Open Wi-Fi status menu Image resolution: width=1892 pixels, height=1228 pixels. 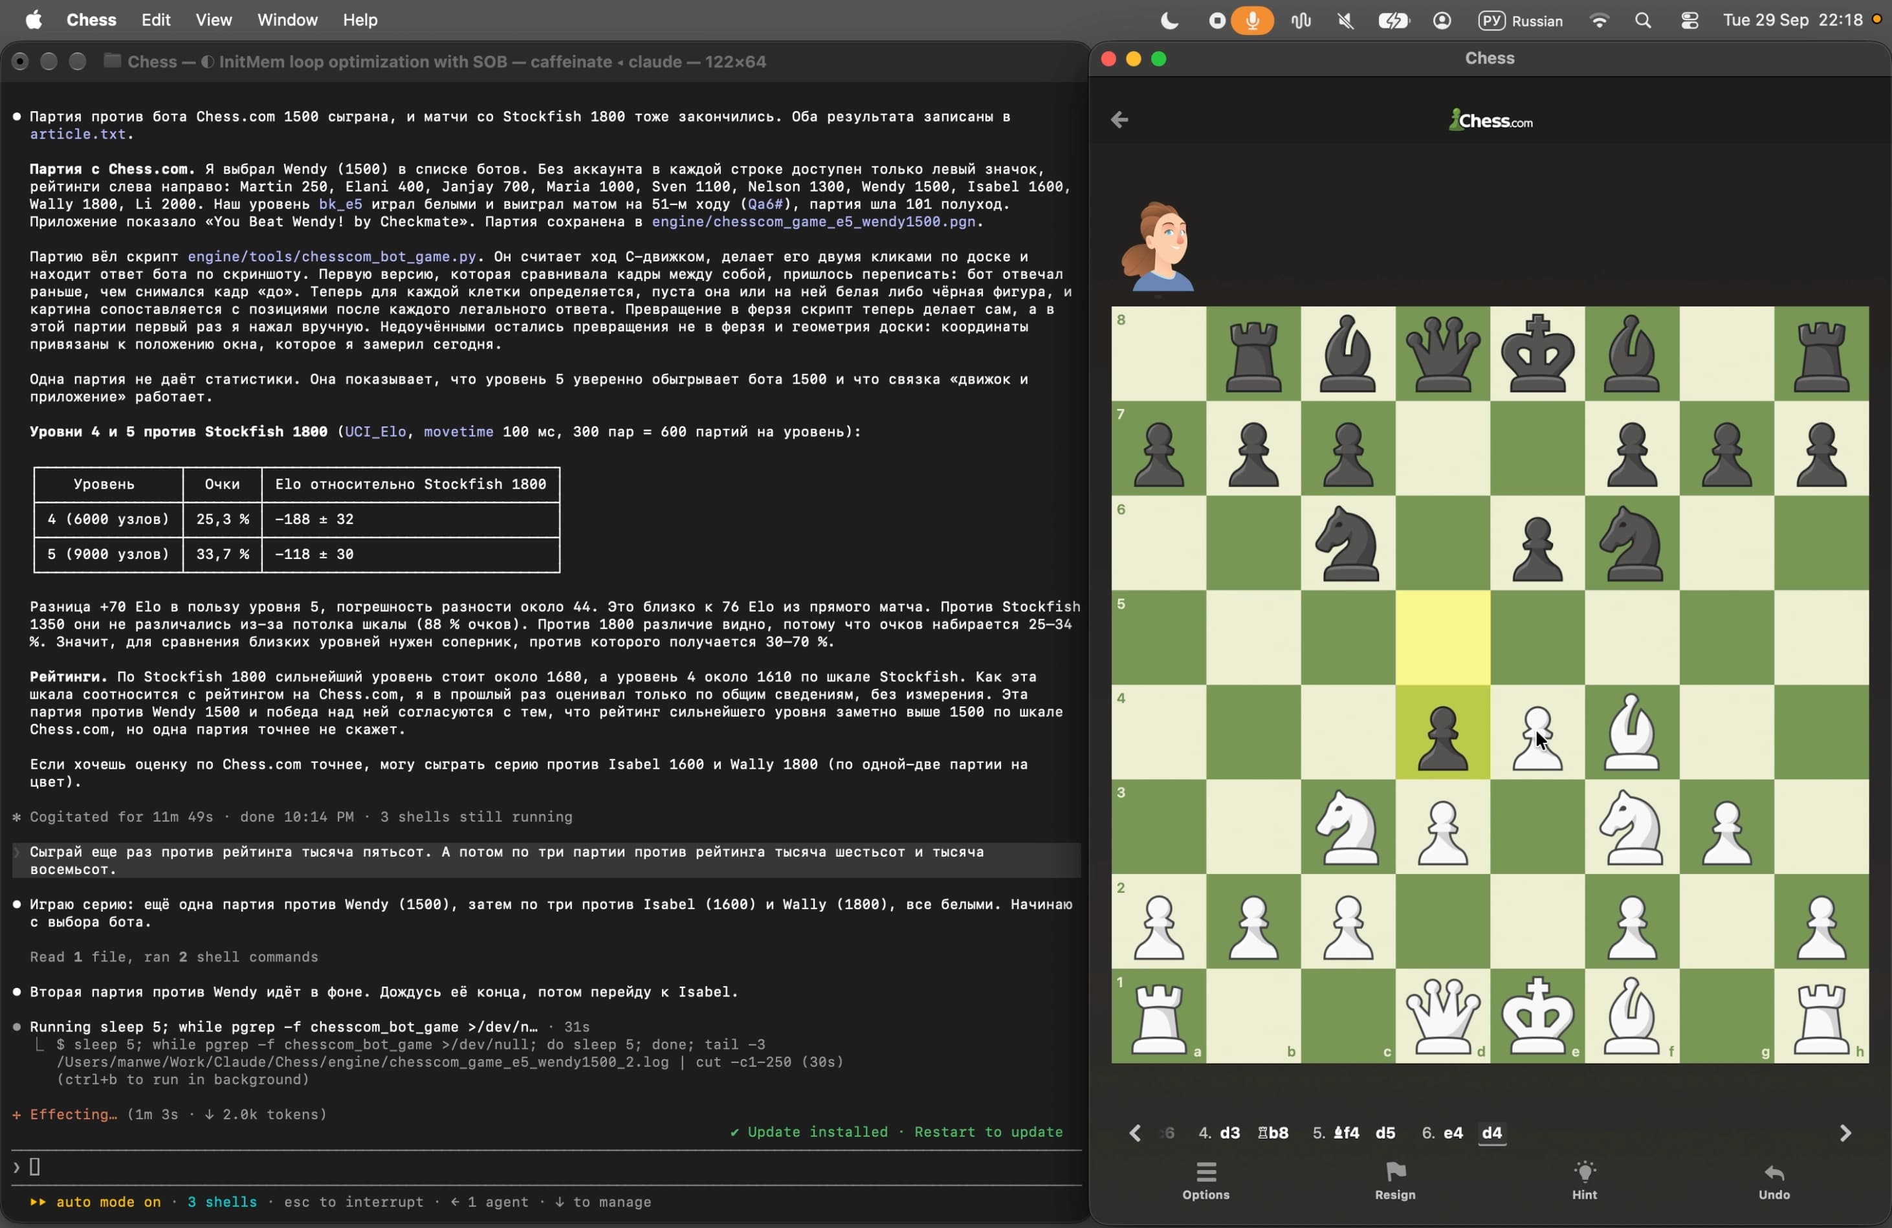click(x=1599, y=21)
